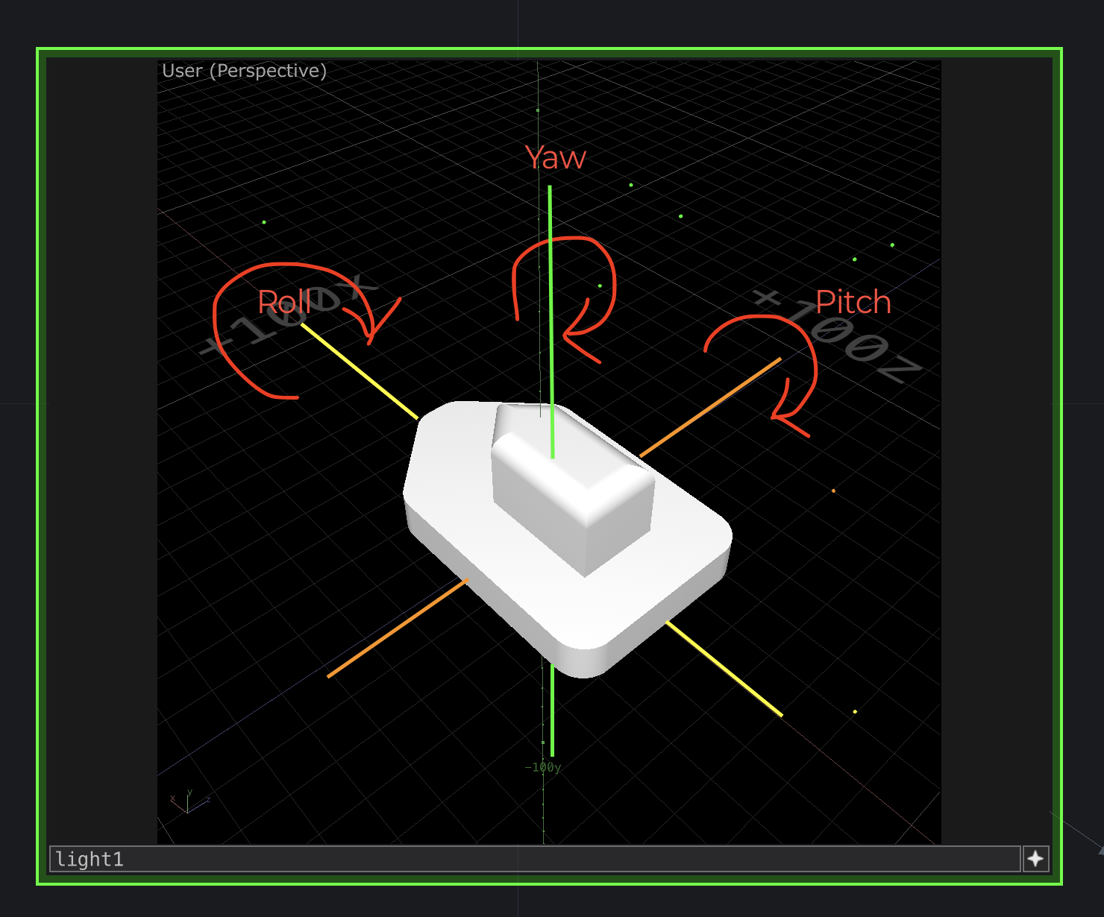Click the white 3D model in the viewer

click(567, 538)
